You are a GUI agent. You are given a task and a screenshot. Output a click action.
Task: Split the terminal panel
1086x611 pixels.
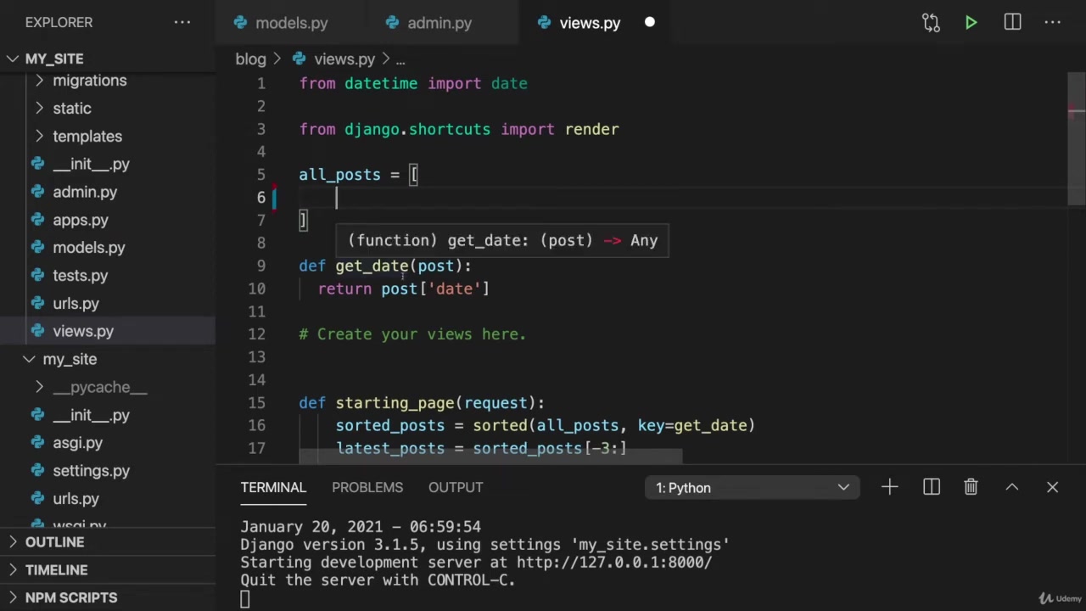coord(931,487)
